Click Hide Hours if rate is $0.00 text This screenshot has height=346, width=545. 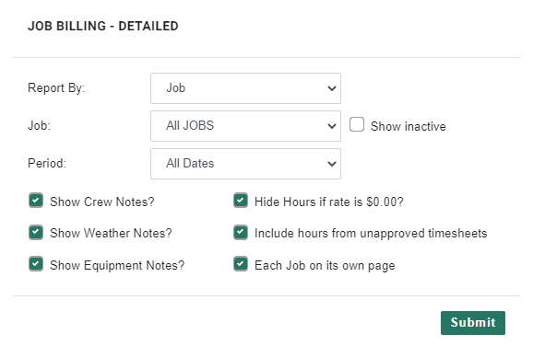coord(329,202)
